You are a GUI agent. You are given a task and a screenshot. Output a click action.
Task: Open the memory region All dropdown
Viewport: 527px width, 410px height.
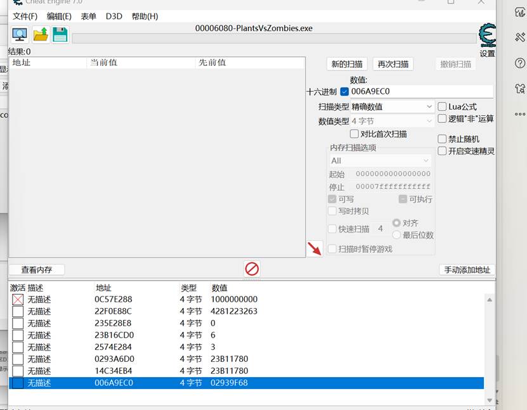pyautogui.click(x=380, y=161)
